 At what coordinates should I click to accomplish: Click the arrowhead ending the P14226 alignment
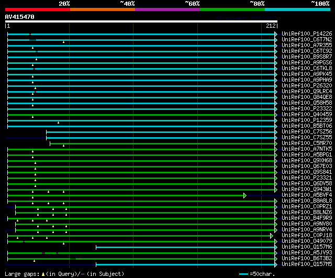point(276,34)
